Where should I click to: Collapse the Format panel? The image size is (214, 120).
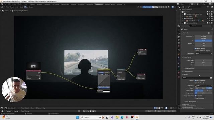tap(185, 33)
